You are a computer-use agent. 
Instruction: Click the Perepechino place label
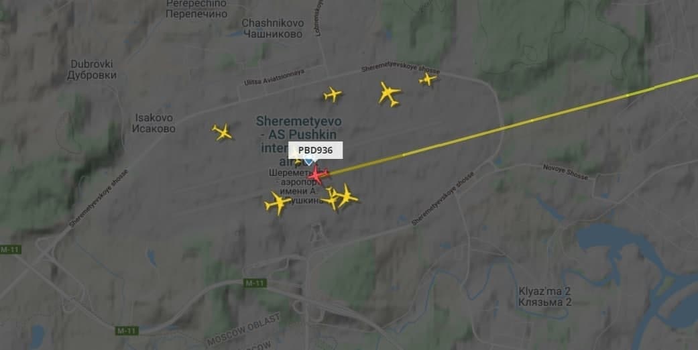(196, 9)
